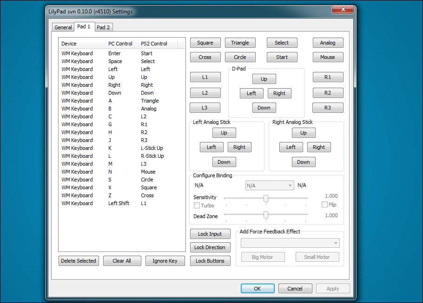Click the Lock Buttons button
Image resolution: width=423 pixels, height=303 pixels.
tap(210, 261)
